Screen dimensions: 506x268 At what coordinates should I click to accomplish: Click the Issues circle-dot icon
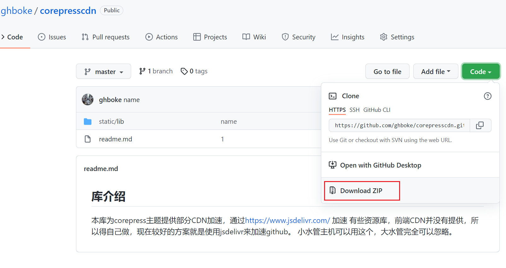point(42,37)
